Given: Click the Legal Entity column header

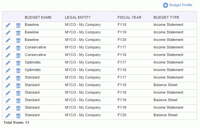Looking at the screenshot, I should coord(78,17).
